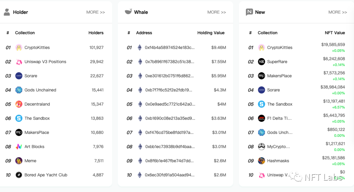Viewport: 354px width, 192px height.
Task: Click the Holding Value column header
Action: tap(211, 33)
